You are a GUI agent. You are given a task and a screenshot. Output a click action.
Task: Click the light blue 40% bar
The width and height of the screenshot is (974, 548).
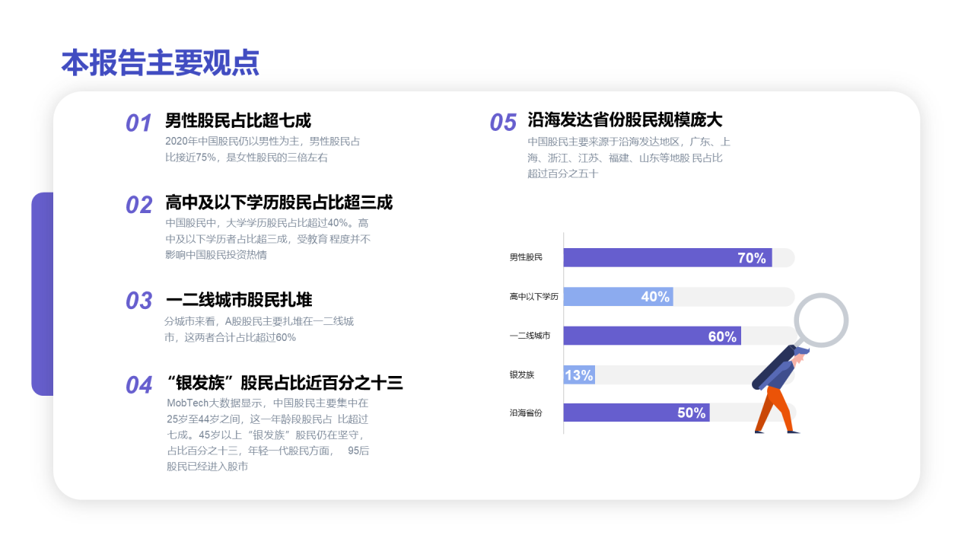(x=618, y=297)
